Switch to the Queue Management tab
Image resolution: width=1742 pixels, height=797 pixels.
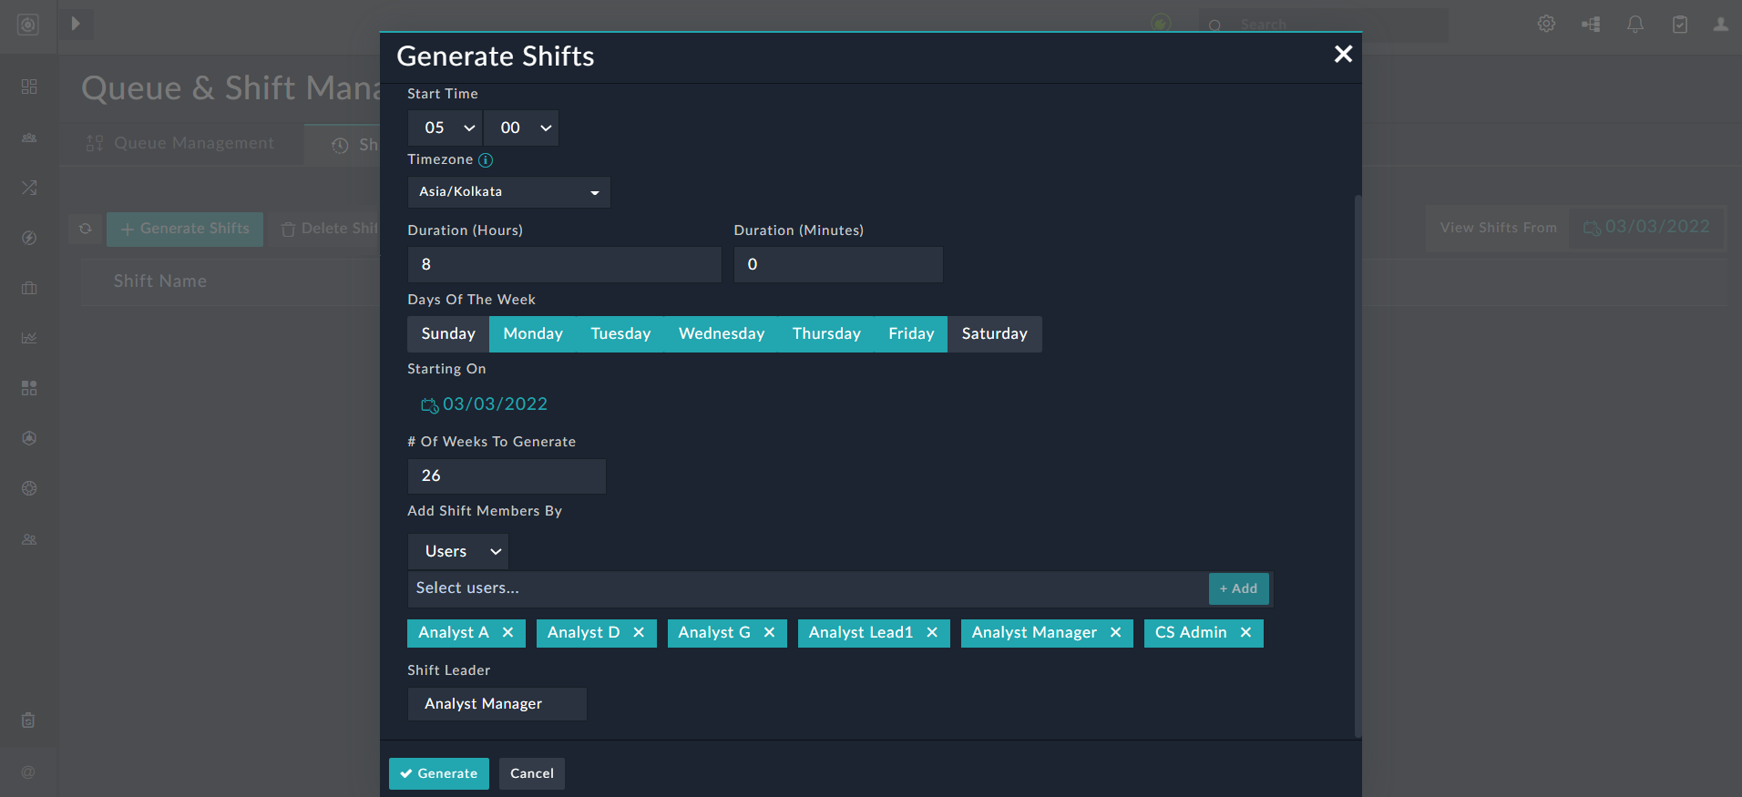click(181, 144)
